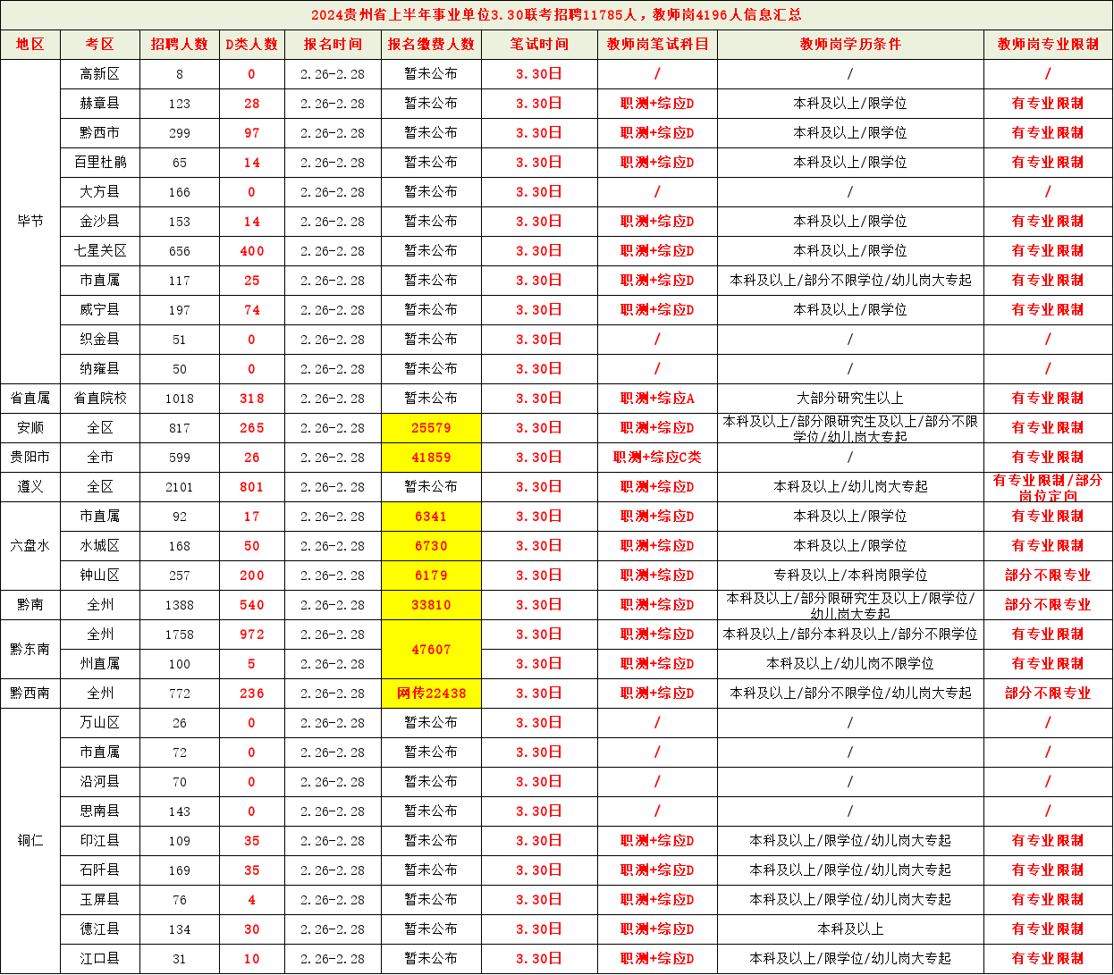Select the red D类 count 972
The width and height of the screenshot is (1114, 975).
[x=251, y=635]
